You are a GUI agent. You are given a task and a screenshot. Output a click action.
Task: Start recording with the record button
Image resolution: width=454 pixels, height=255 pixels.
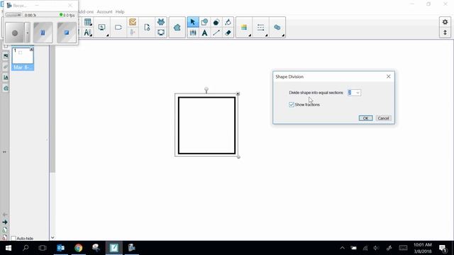tap(15, 33)
